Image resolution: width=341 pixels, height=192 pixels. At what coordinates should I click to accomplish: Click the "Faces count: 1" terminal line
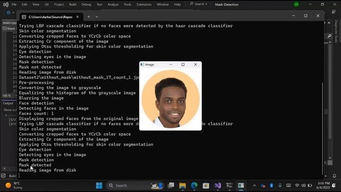click(36, 114)
